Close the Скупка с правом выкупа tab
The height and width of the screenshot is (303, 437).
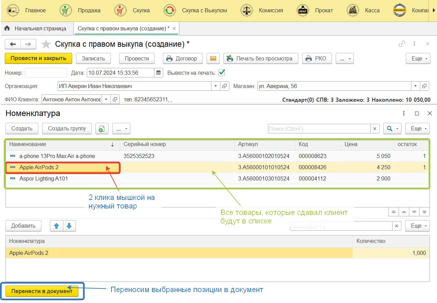point(174,29)
